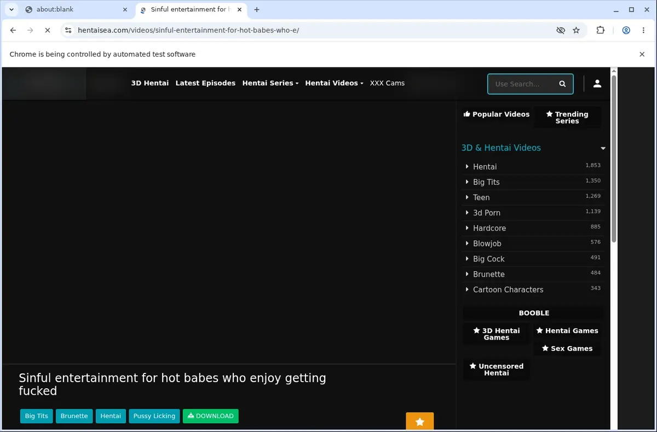
Task: Click the forward navigation arrow
Action: point(30,30)
